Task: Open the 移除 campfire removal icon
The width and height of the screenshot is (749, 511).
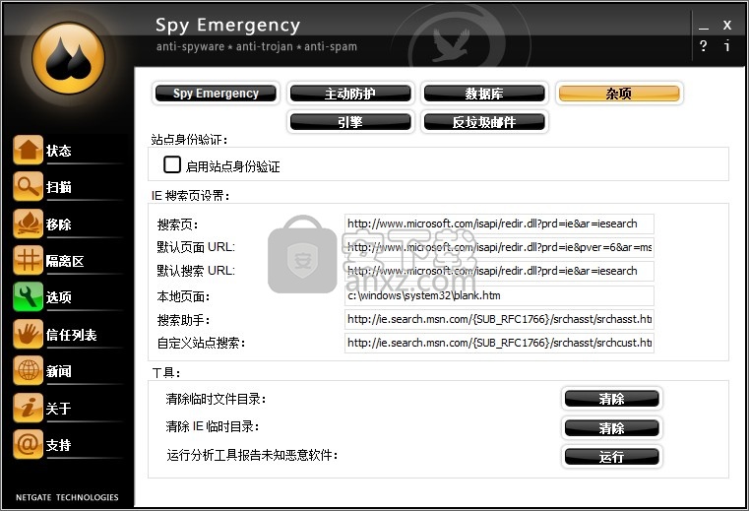Action: 28,224
